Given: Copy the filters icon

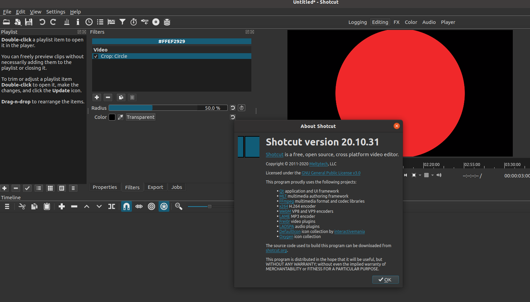Looking at the screenshot, I should pos(121,97).
